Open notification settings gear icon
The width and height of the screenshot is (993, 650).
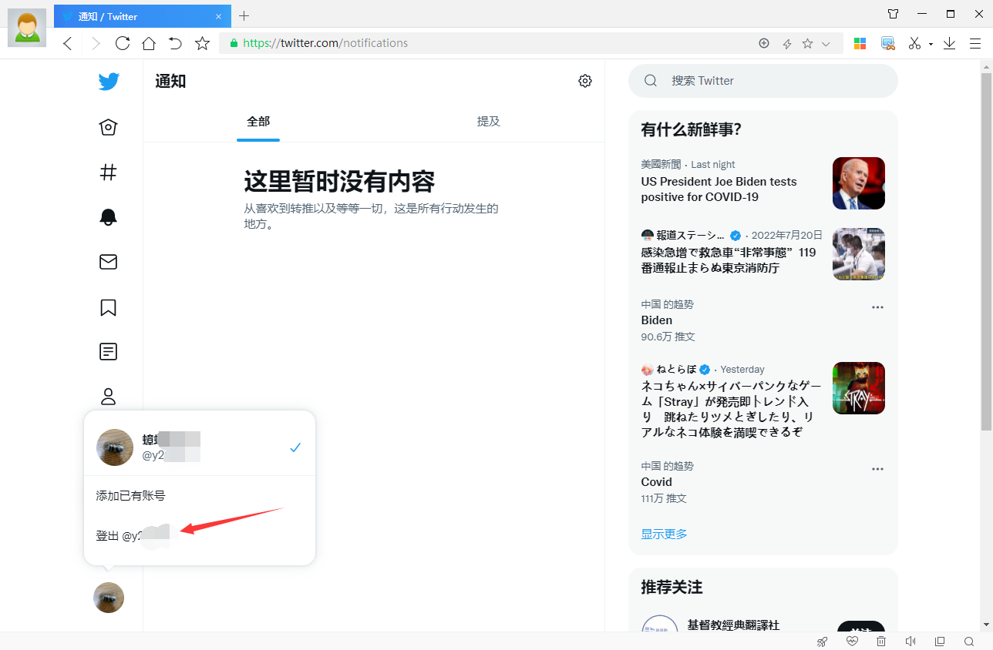[585, 81]
